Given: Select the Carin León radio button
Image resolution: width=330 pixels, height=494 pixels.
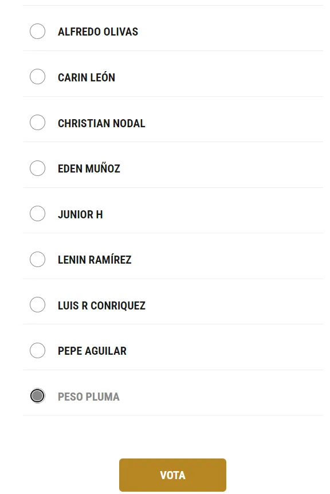Looking at the screenshot, I should pyautogui.click(x=38, y=77).
